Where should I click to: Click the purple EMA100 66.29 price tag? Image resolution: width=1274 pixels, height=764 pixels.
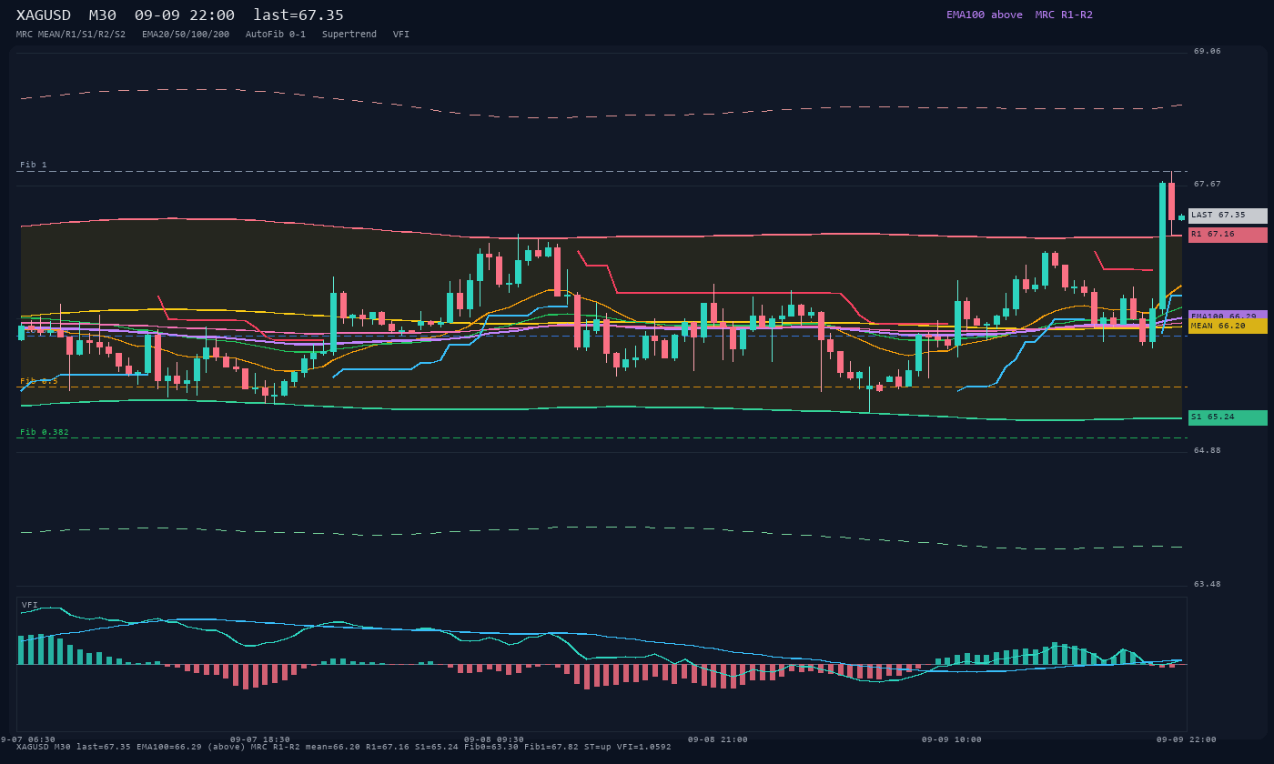(x=1228, y=315)
